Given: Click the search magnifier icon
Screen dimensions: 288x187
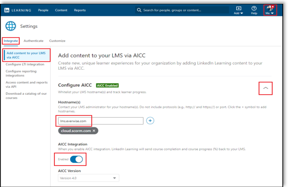Looking at the screenshot, I should pos(139,10).
